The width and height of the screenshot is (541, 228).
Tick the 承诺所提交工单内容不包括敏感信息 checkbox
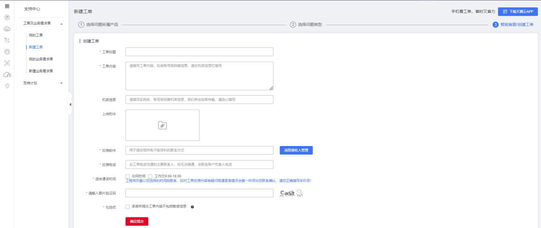[x=127, y=206]
